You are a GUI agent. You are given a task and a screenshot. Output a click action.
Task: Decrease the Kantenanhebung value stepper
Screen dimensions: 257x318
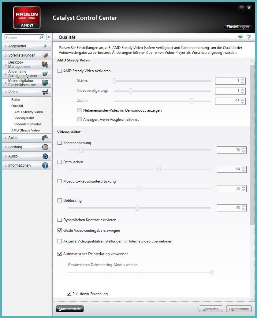tap(244, 151)
